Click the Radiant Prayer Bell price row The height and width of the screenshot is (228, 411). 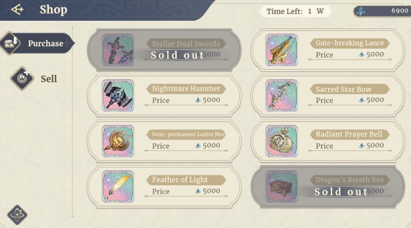(x=350, y=146)
